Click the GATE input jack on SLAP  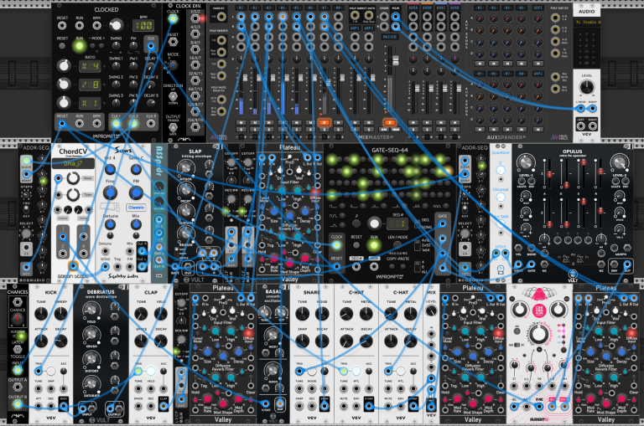[175, 266]
